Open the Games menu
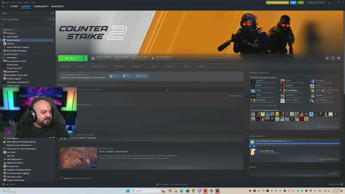The width and height of the screenshot is (345, 194). tap(27, 2)
